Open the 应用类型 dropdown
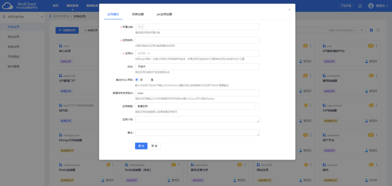392x186 pixels. (x=197, y=106)
